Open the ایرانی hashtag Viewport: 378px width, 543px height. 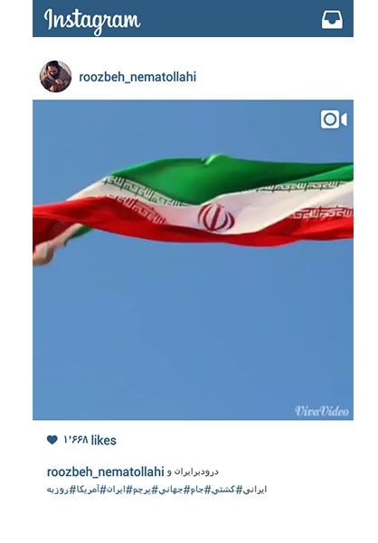tap(255, 490)
